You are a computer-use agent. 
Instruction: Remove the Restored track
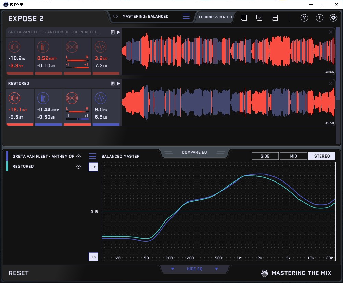(x=331, y=83)
